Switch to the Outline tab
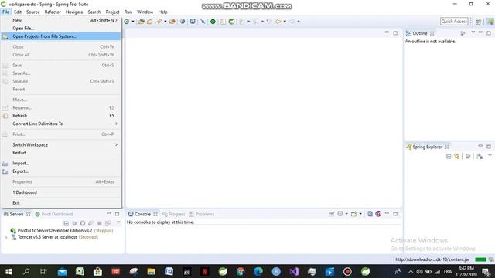This screenshot has width=495, height=278. 419,33
